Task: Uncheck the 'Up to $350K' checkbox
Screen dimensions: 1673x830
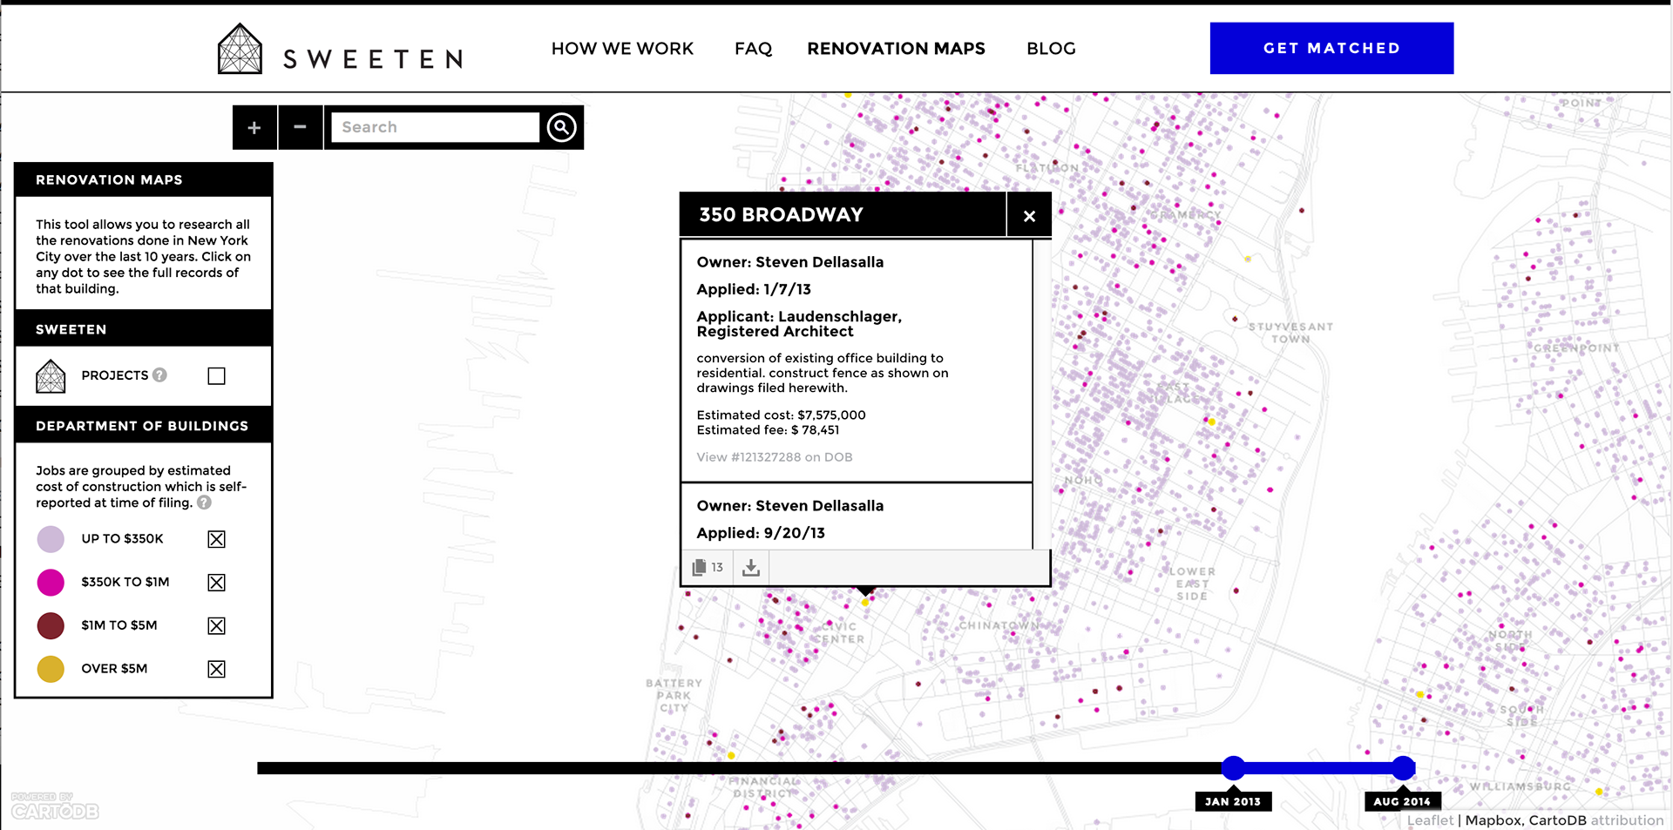Action: 216,539
